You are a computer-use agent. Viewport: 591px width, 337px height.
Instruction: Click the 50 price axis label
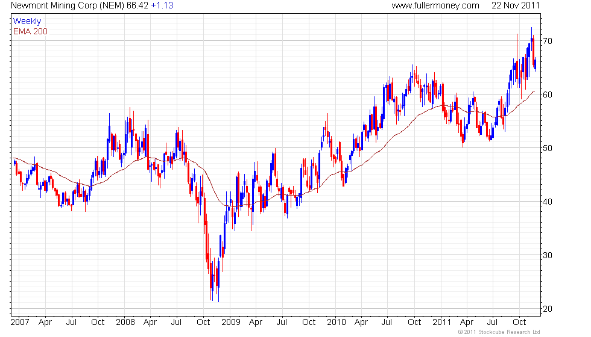pos(548,148)
